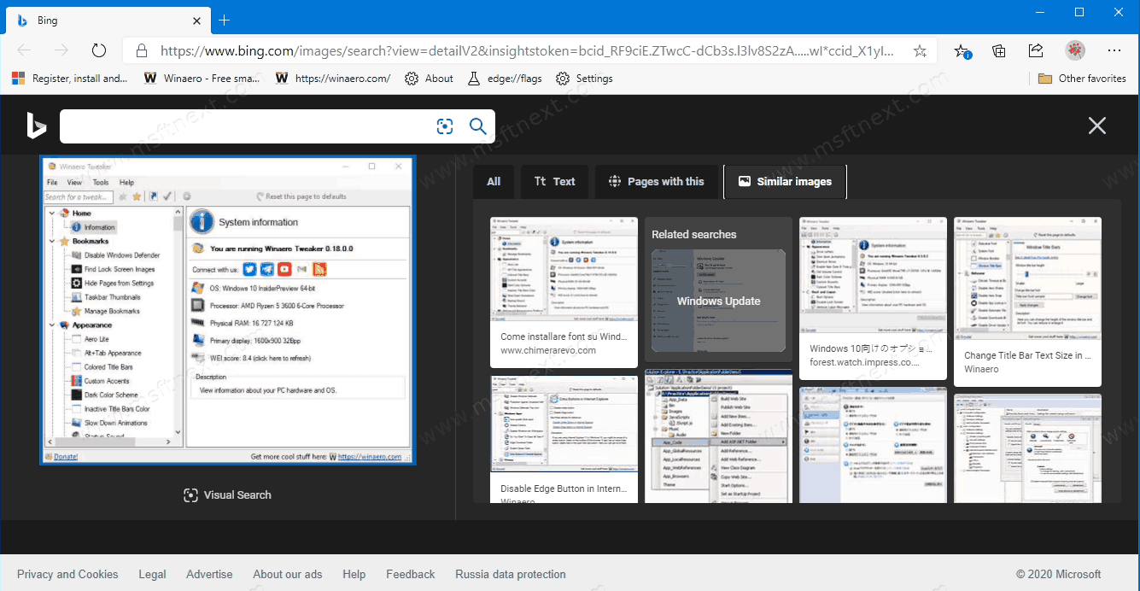
Task: Close the Bing tab
Action: click(196, 20)
